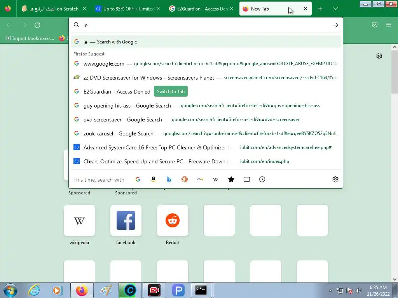Image resolution: width=398 pixels, height=298 pixels.
Task: Go back one page arrow
Action: pos(9,25)
